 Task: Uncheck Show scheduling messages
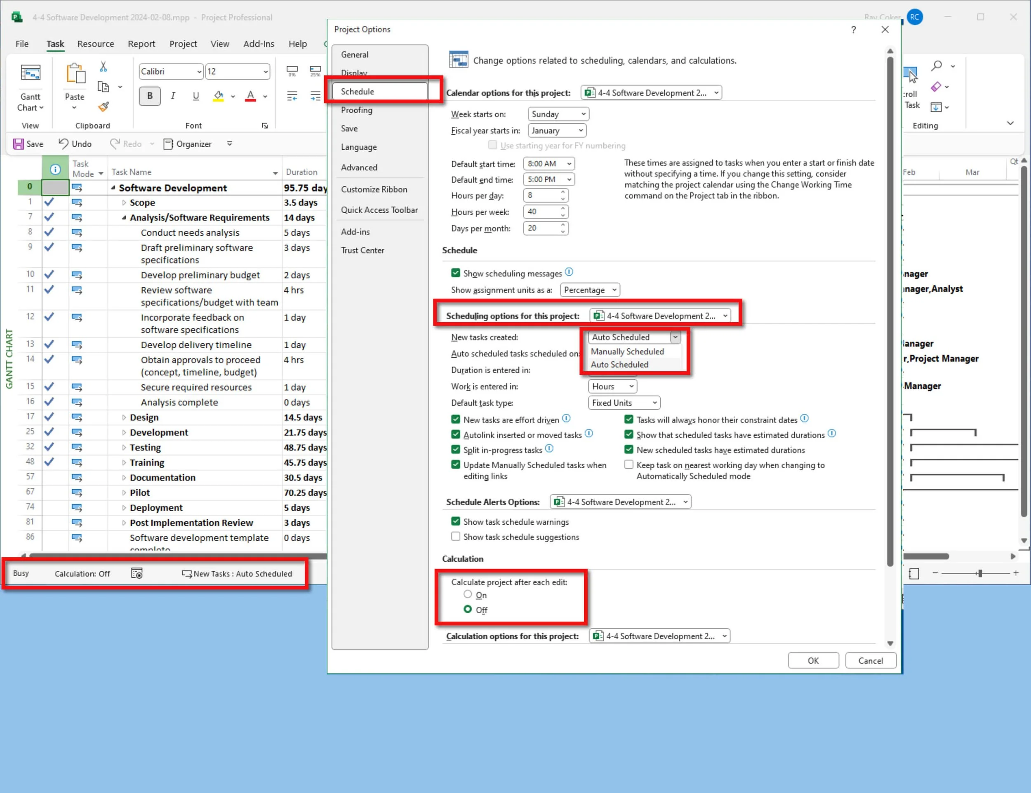pos(456,273)
